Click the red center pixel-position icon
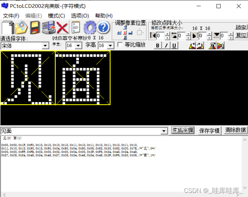Viewport: 248px width, 197px height. (125, 33)
